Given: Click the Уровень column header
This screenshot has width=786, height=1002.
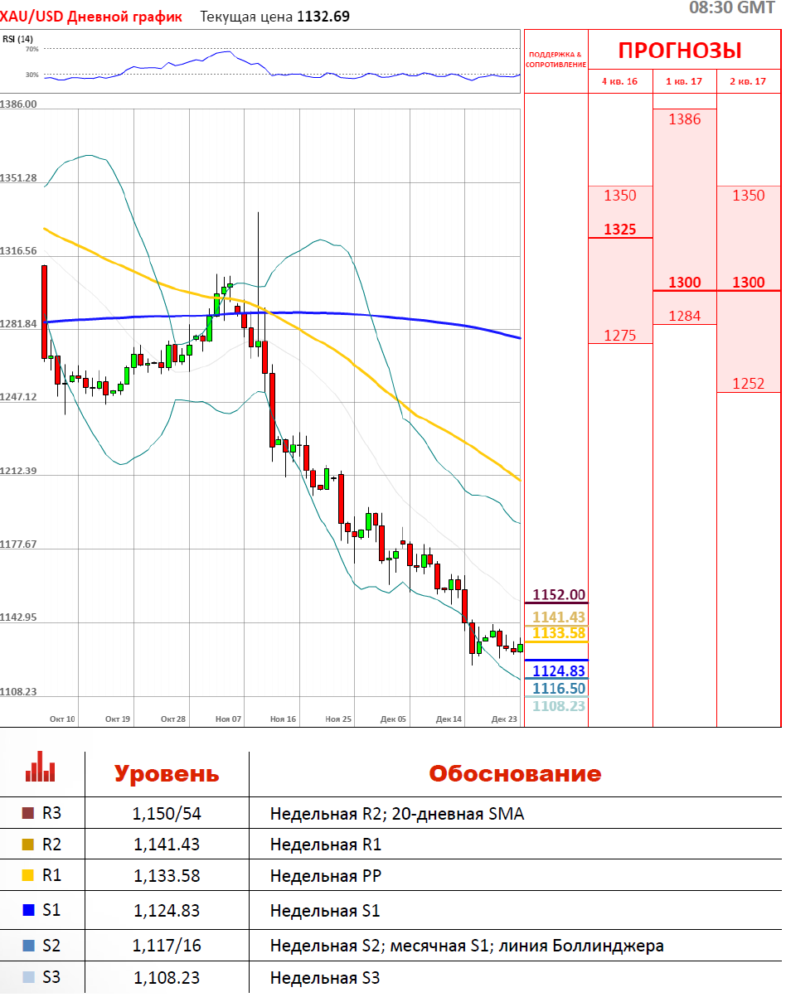Looking at the screenshot, I should 167,774.
